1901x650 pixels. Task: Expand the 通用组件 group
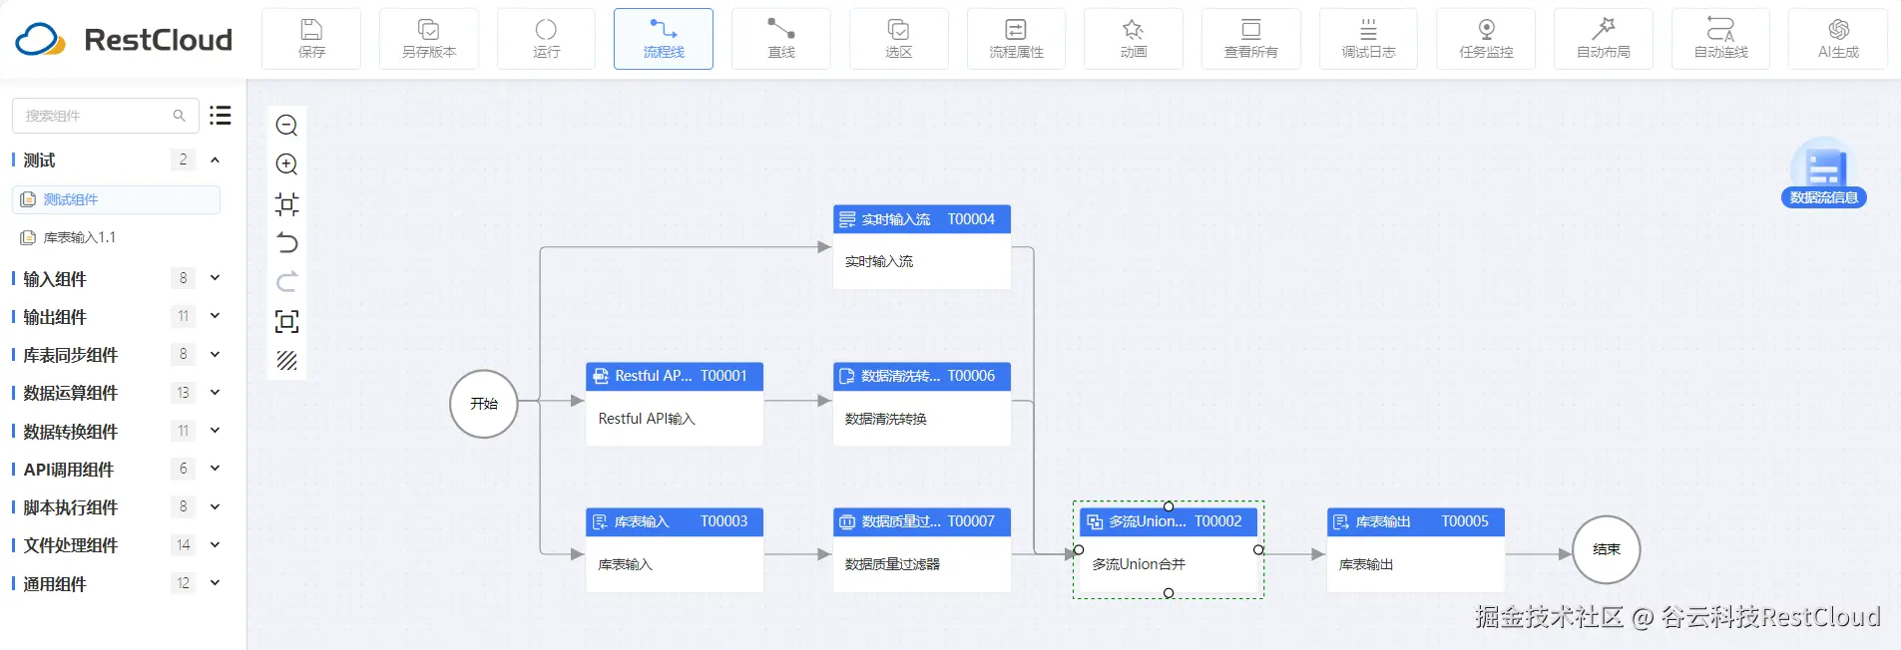pos(215,583)
